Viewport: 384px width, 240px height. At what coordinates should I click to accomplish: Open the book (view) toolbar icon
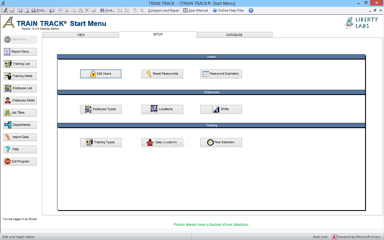click(x=20, y=10)
